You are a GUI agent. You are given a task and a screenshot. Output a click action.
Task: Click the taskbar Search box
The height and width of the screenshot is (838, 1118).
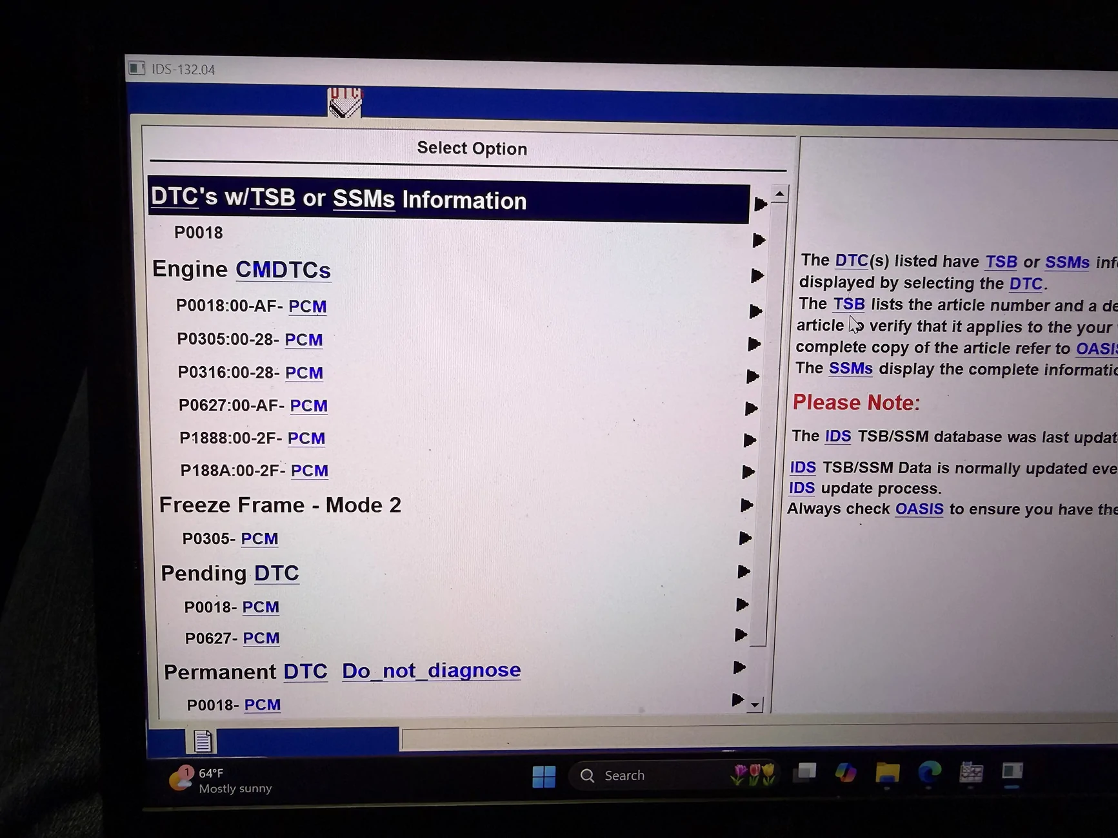(672, 775)
